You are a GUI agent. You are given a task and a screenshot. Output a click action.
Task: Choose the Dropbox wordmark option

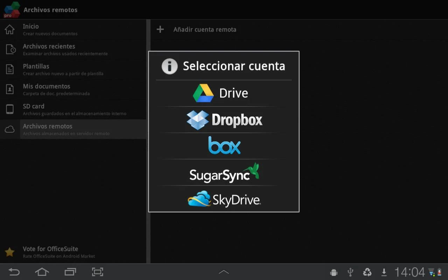pyautogui.click(x=237, y=120)
